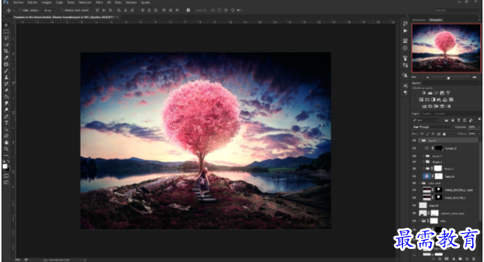Click the Archivo menu
484x262 pixels.
click(18, 2)
